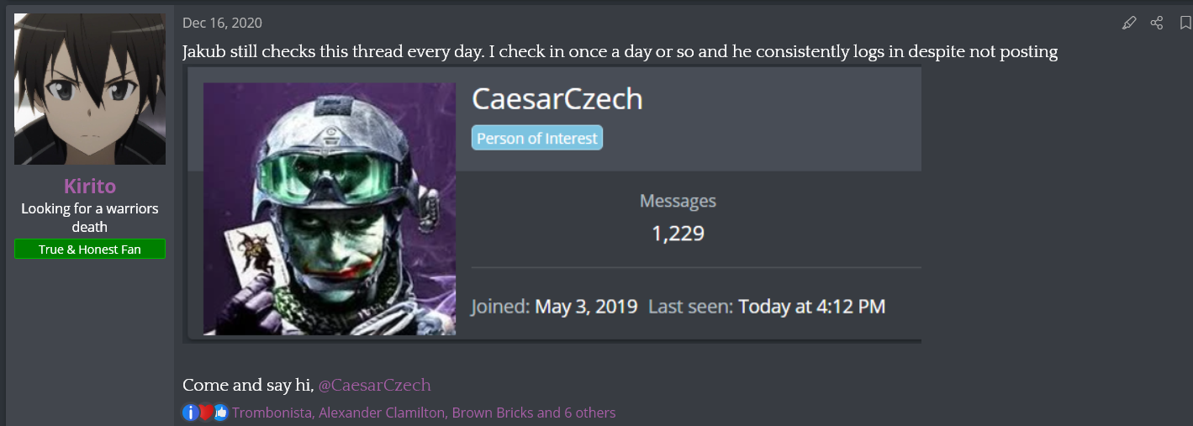1193x426 pixels.
Task: Click the 1,229 messages count
Action: [x=678, y=233]
